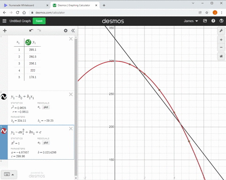This screenshot has height=180, width=226.
Task: Click the data point at x=1
Action: click(x=129, y=64)
